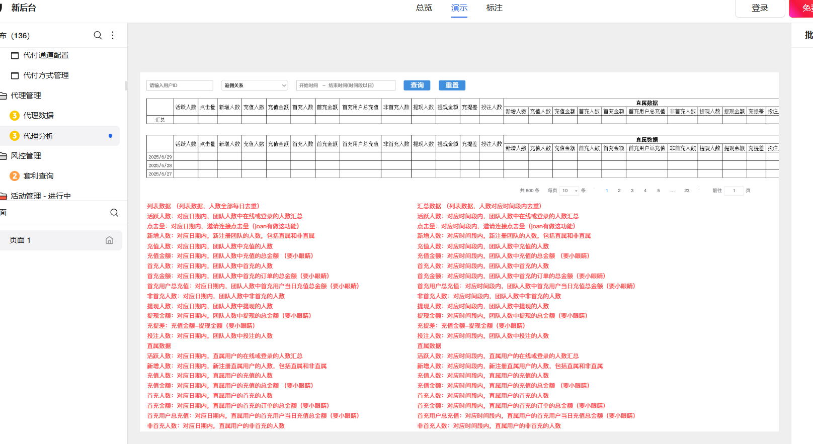Open the three-dot menu in sidebar header
Viewport: 813px width, 444px height.
(x=113, y=35)
